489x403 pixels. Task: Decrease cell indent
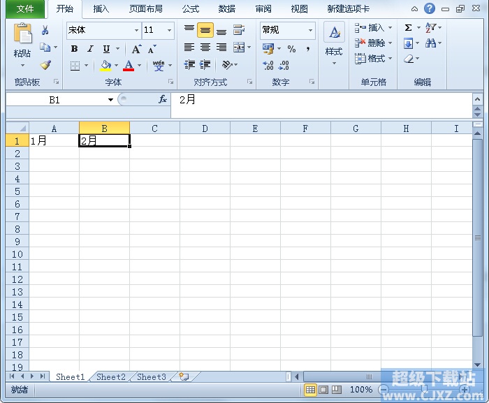pyautogui.click(x=189, y=64)
